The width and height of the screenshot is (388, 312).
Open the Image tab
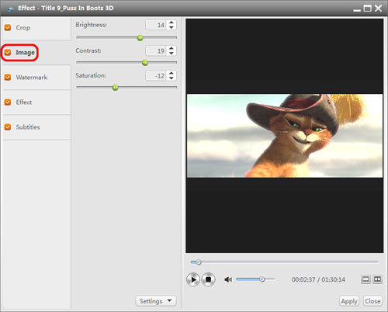(x=36, y=53)
